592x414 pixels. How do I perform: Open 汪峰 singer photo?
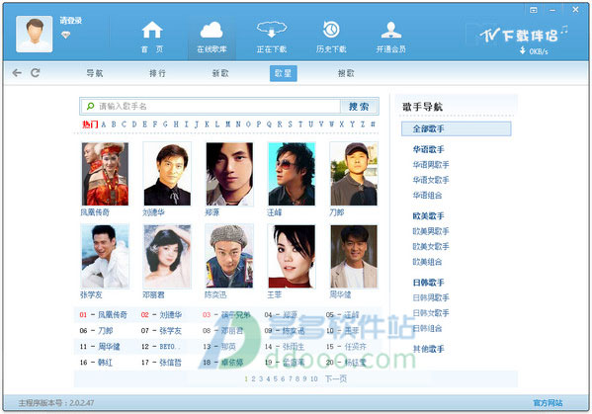292,174
